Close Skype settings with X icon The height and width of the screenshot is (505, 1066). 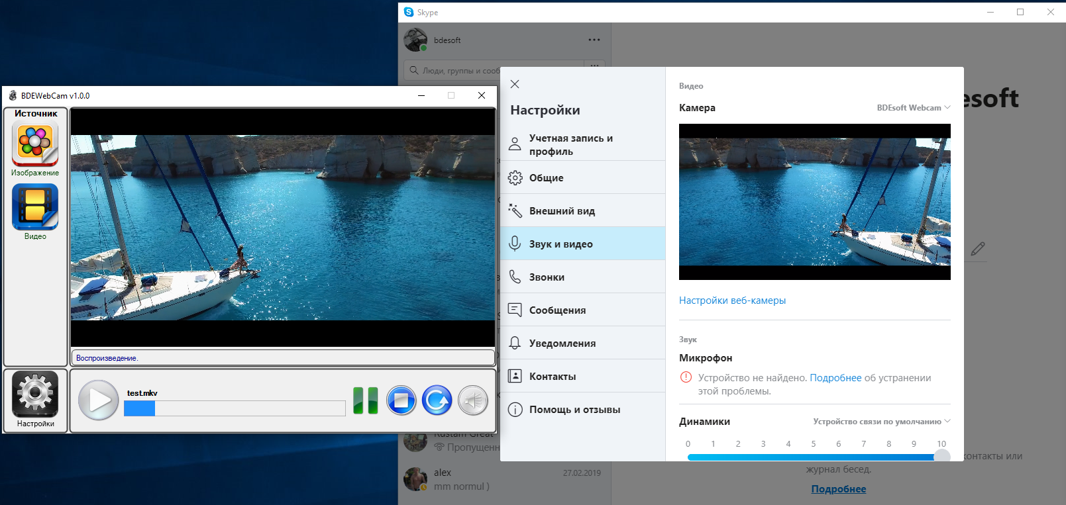[515, 84]
